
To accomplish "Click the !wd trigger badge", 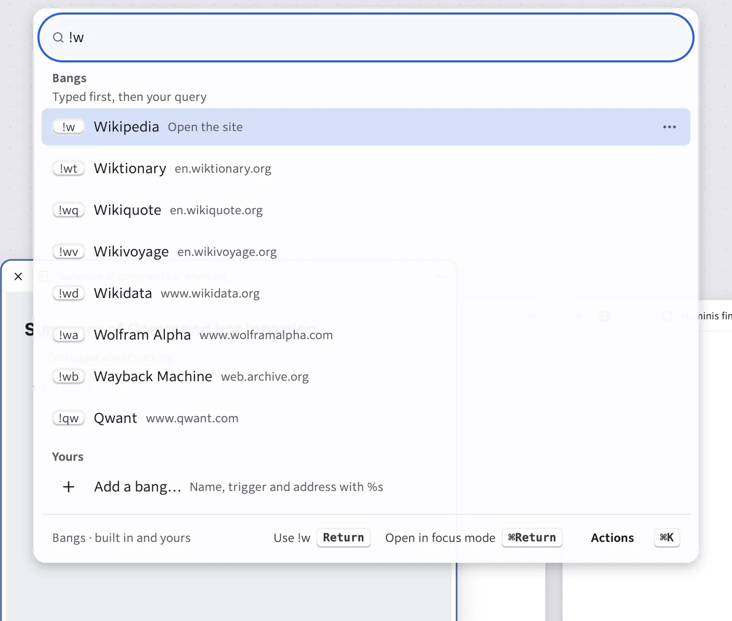I will (69, 293).
